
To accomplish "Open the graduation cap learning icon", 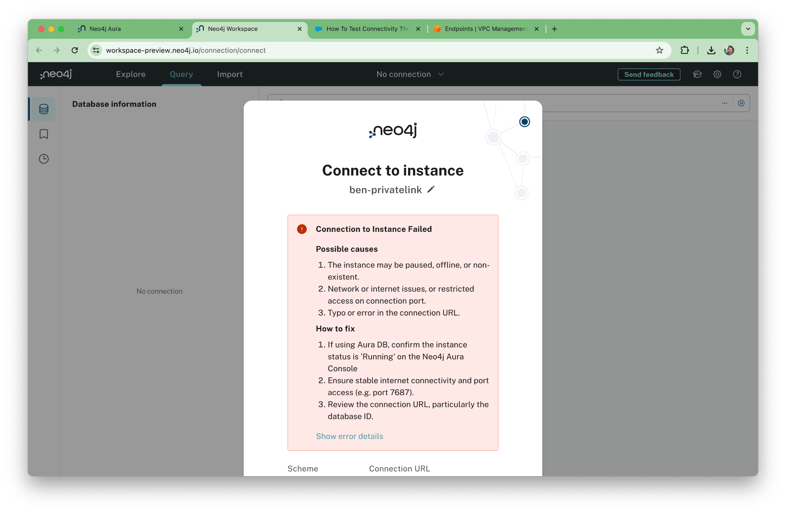I will tap(697, 74).
